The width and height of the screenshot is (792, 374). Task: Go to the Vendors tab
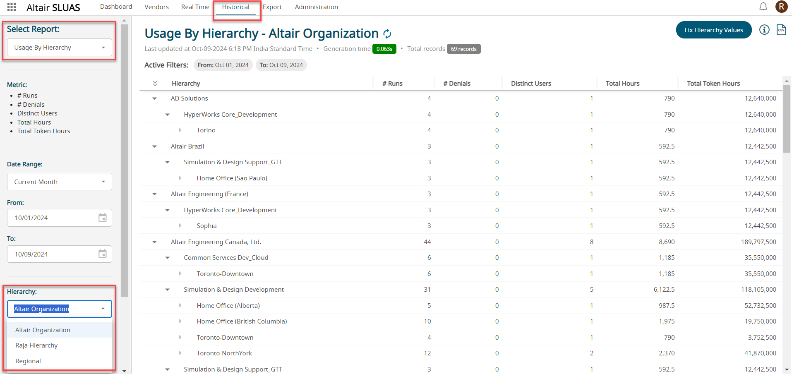tap(156, 7)
